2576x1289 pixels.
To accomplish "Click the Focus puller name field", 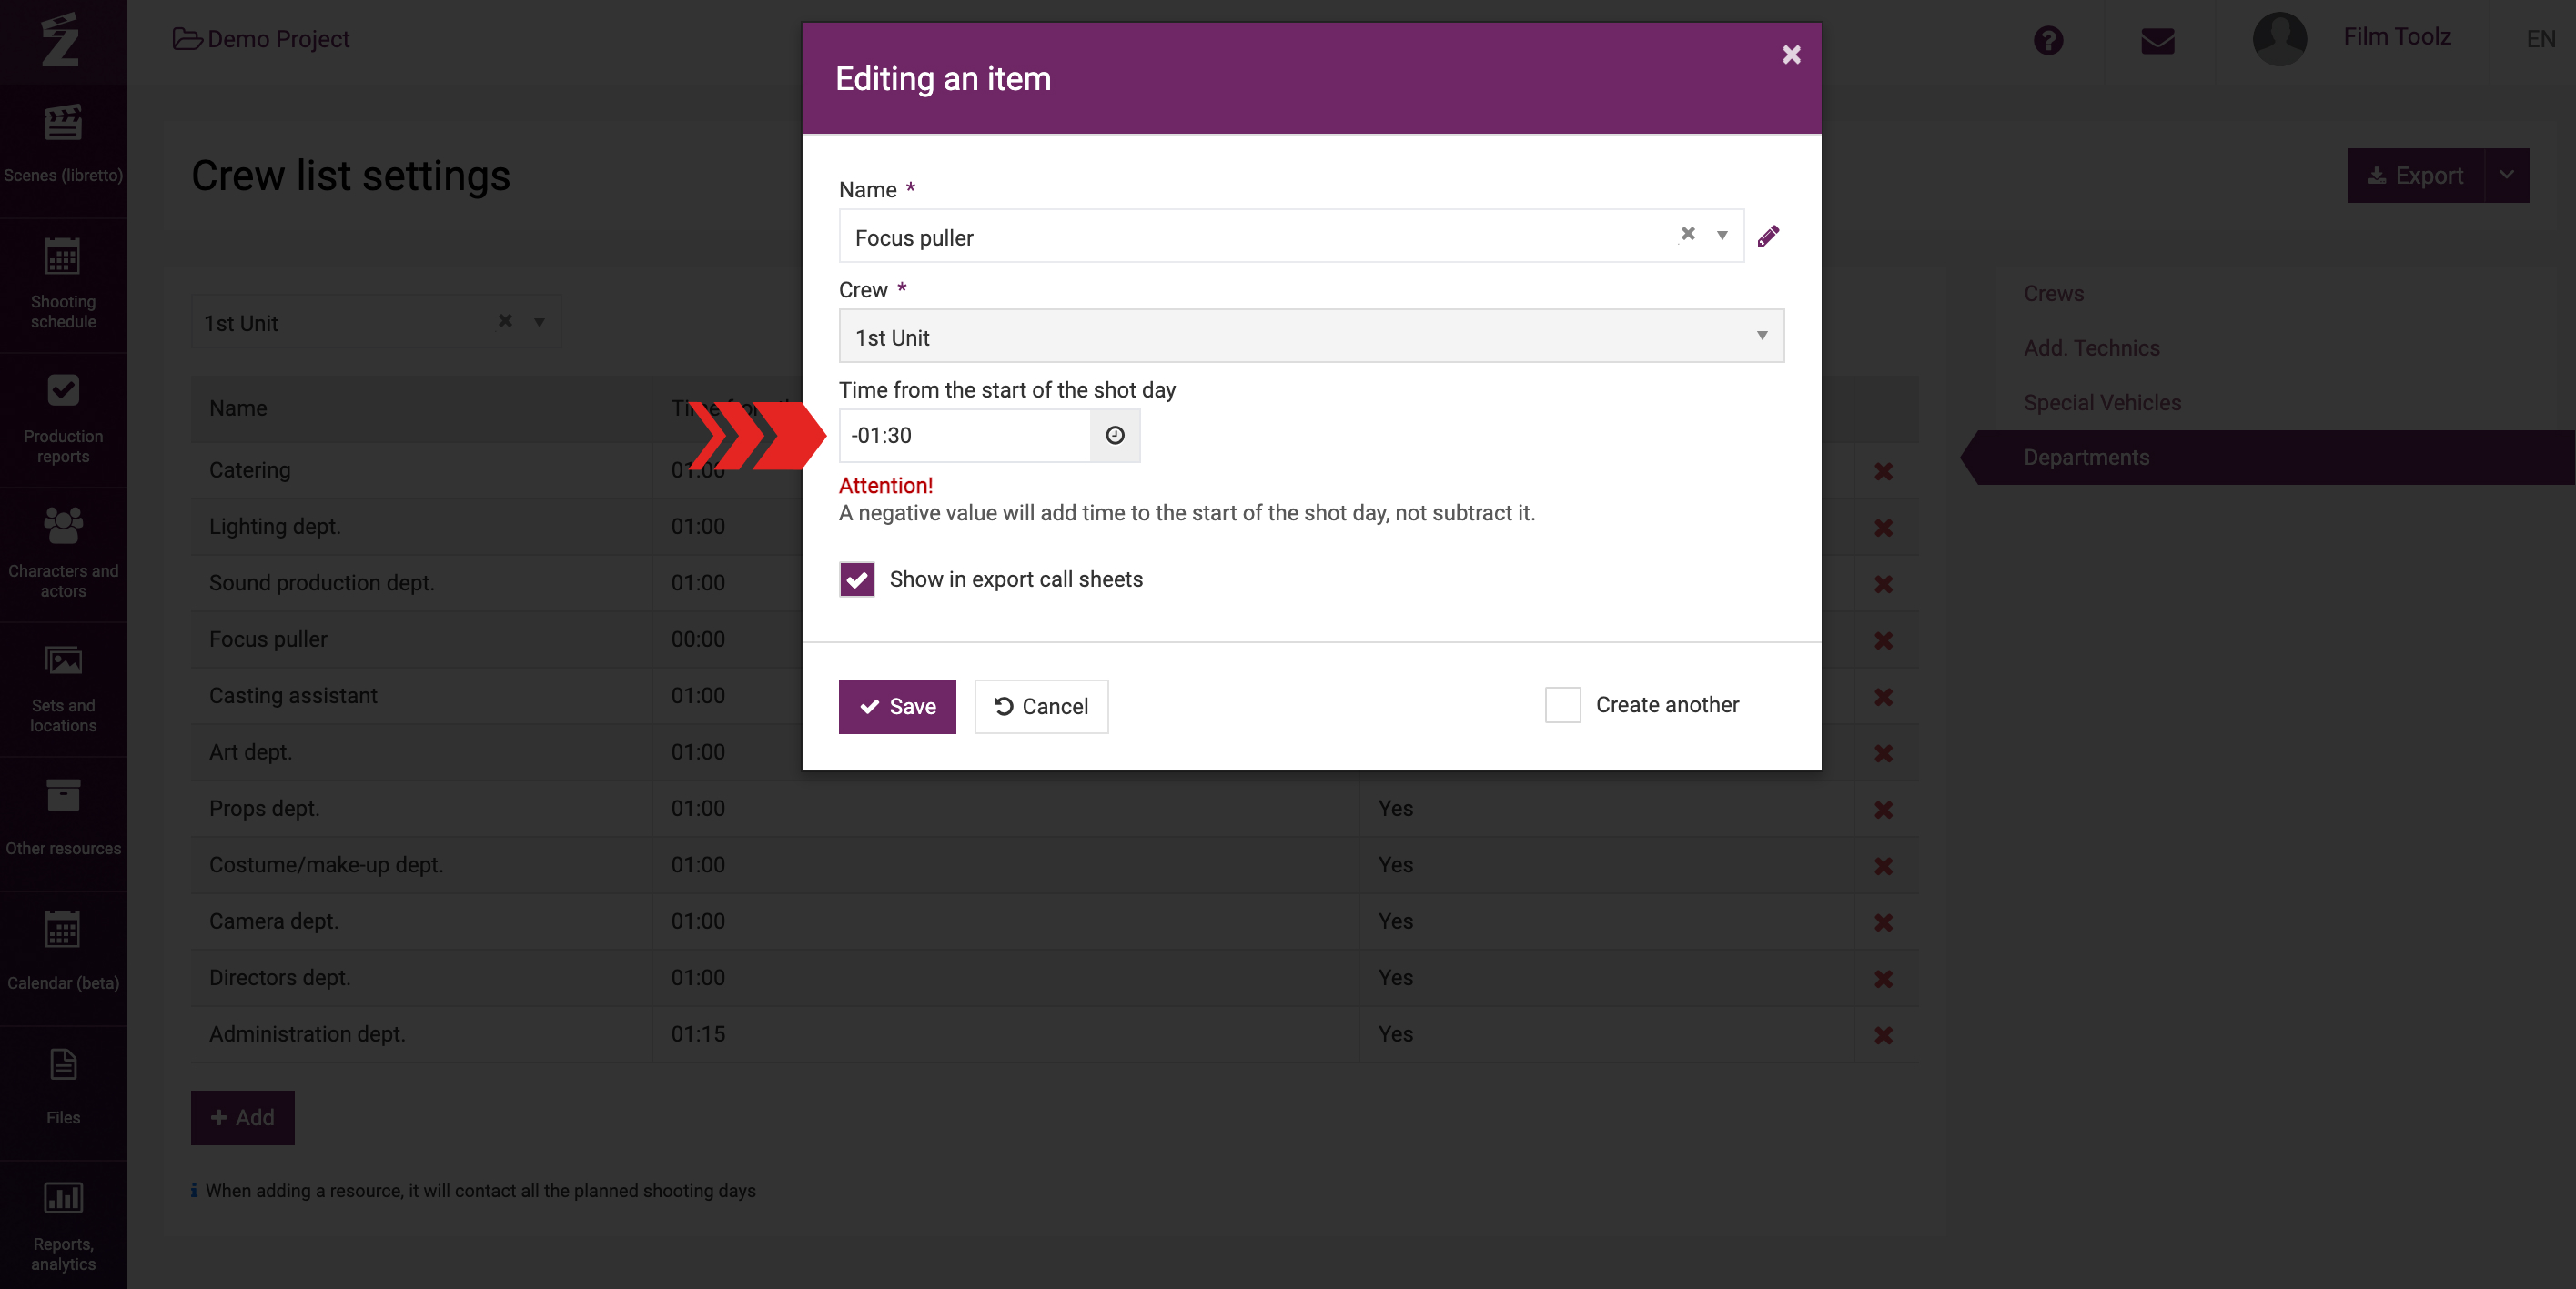I will tap(1291, 236).
